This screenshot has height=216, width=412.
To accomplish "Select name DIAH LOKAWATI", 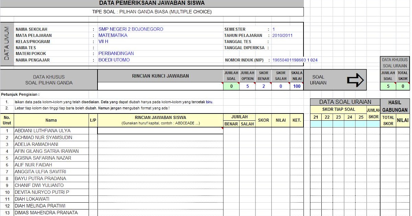I will coord(32,199).
